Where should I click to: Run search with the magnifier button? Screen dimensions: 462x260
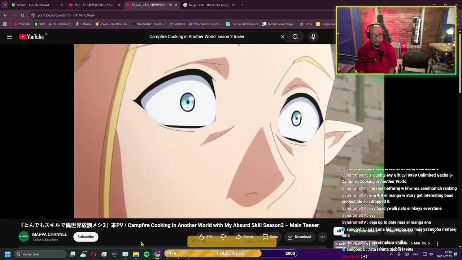pos(295,36)
